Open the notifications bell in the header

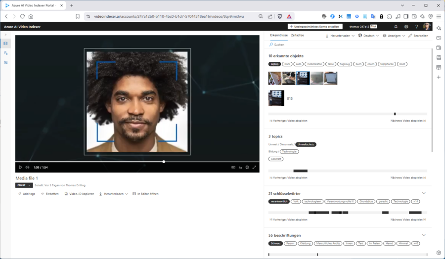coord(396,27)
